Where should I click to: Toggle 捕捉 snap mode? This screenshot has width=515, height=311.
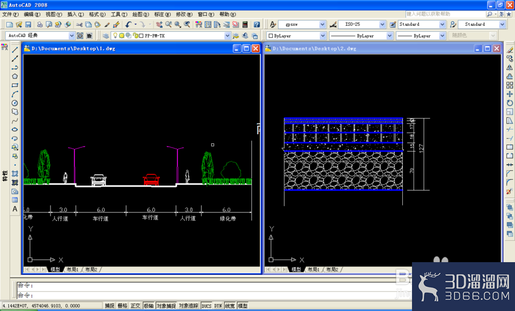(x=110, y=306)
